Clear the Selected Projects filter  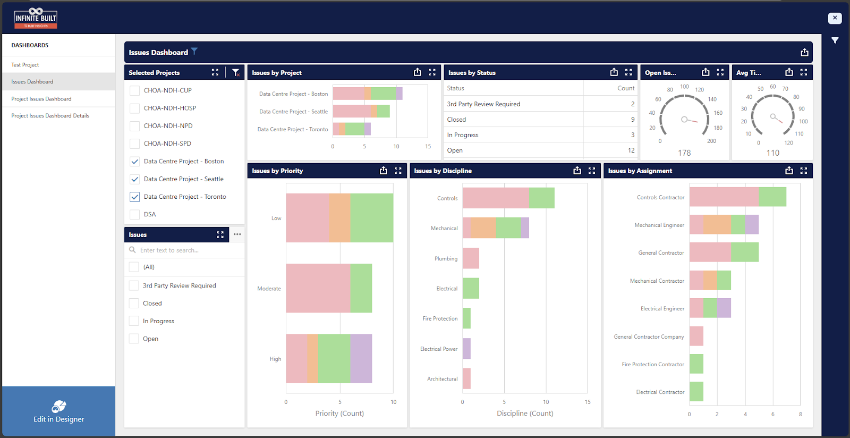click(x=235, y=72)
